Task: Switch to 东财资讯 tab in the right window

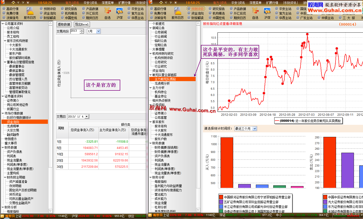Action: pos(290,3)
